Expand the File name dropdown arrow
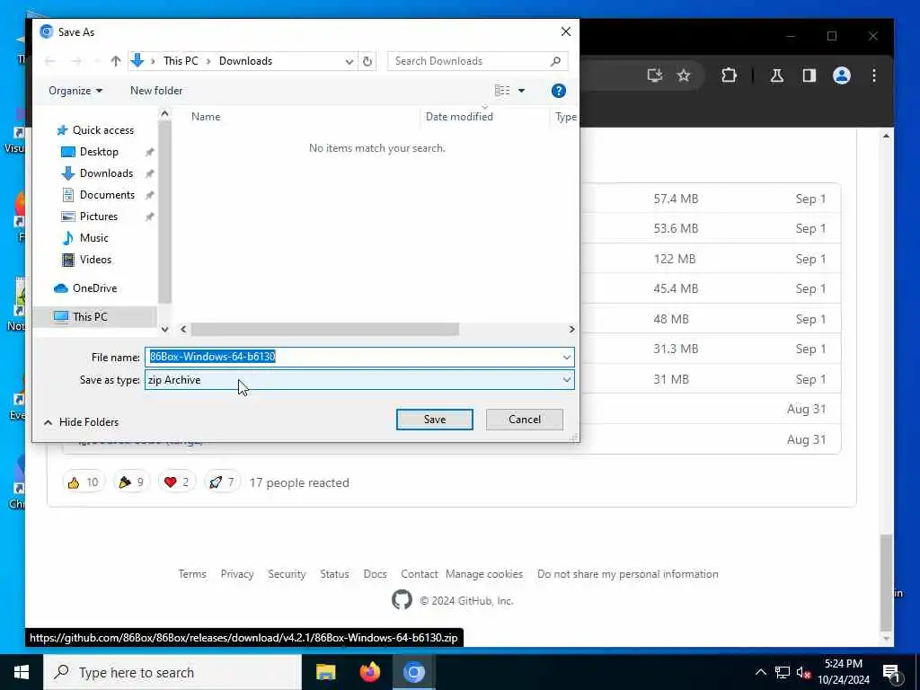The image size is (920, 690). tap(567, 357)
